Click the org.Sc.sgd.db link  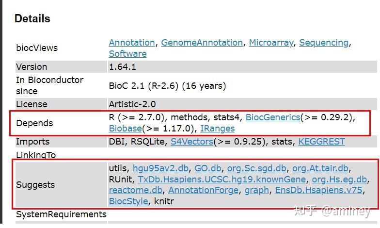[256, 168]
